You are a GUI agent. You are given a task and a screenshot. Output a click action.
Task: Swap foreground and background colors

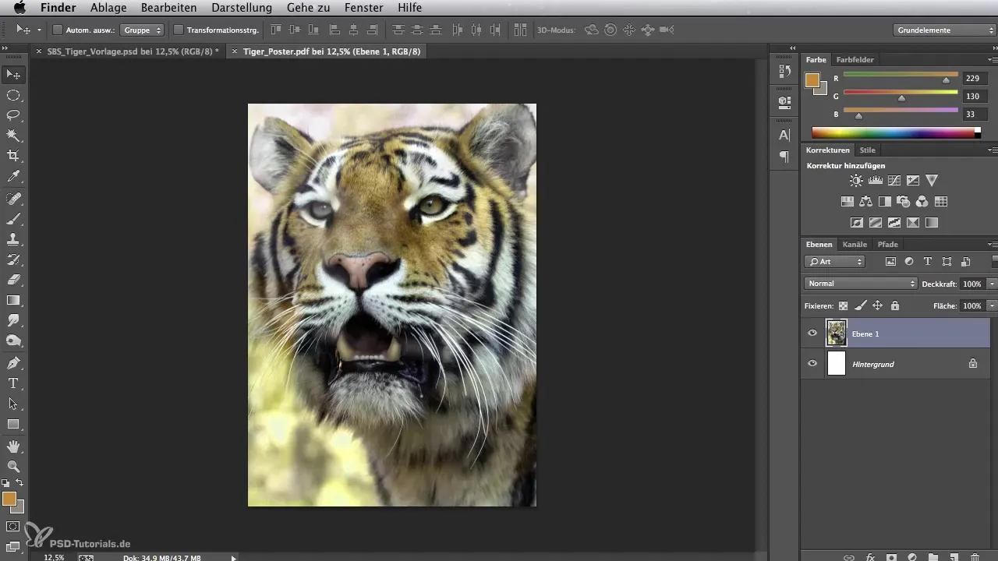pyautogui.click(x=20, y=484)
